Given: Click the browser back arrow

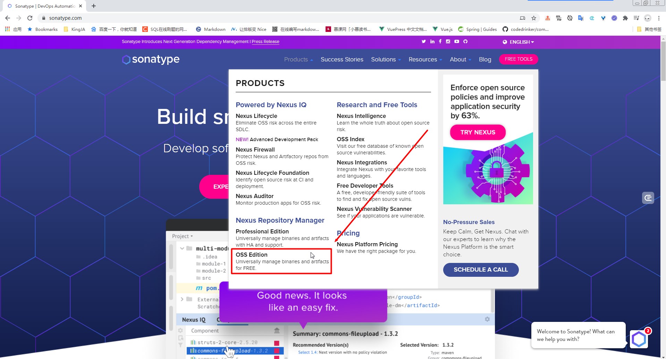Looking at the screenshot, I should tap(8, 18).
